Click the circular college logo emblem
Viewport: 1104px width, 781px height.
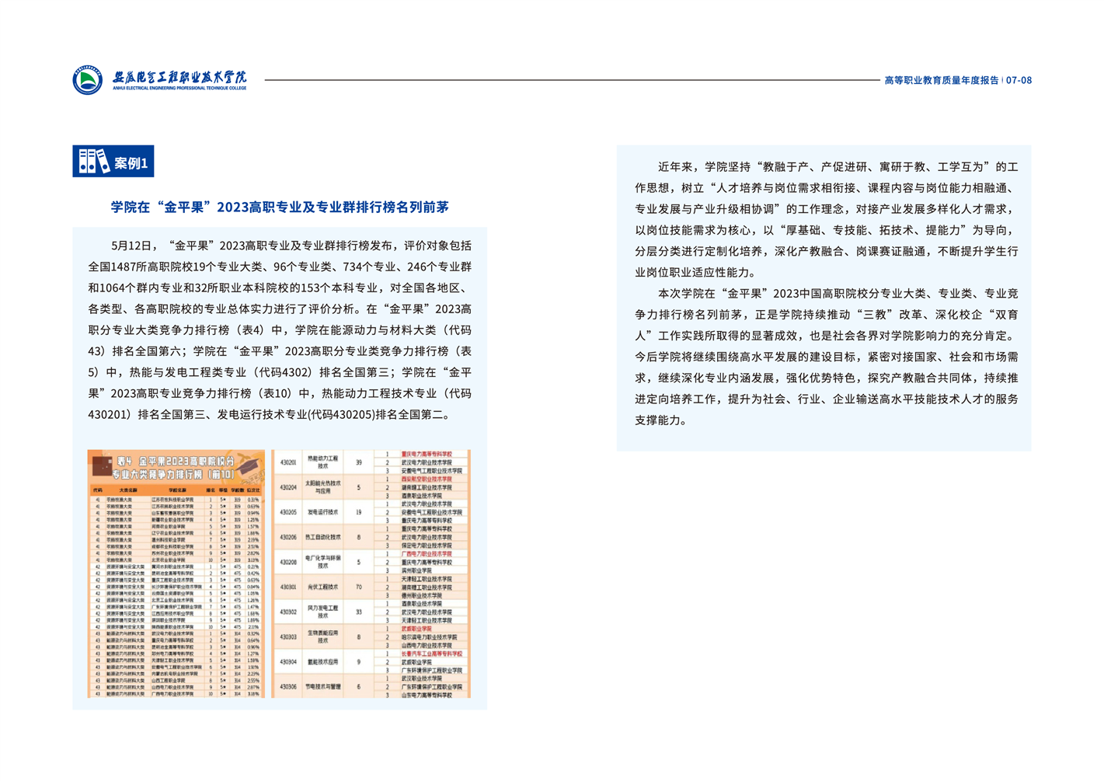[x=87, y=80]
